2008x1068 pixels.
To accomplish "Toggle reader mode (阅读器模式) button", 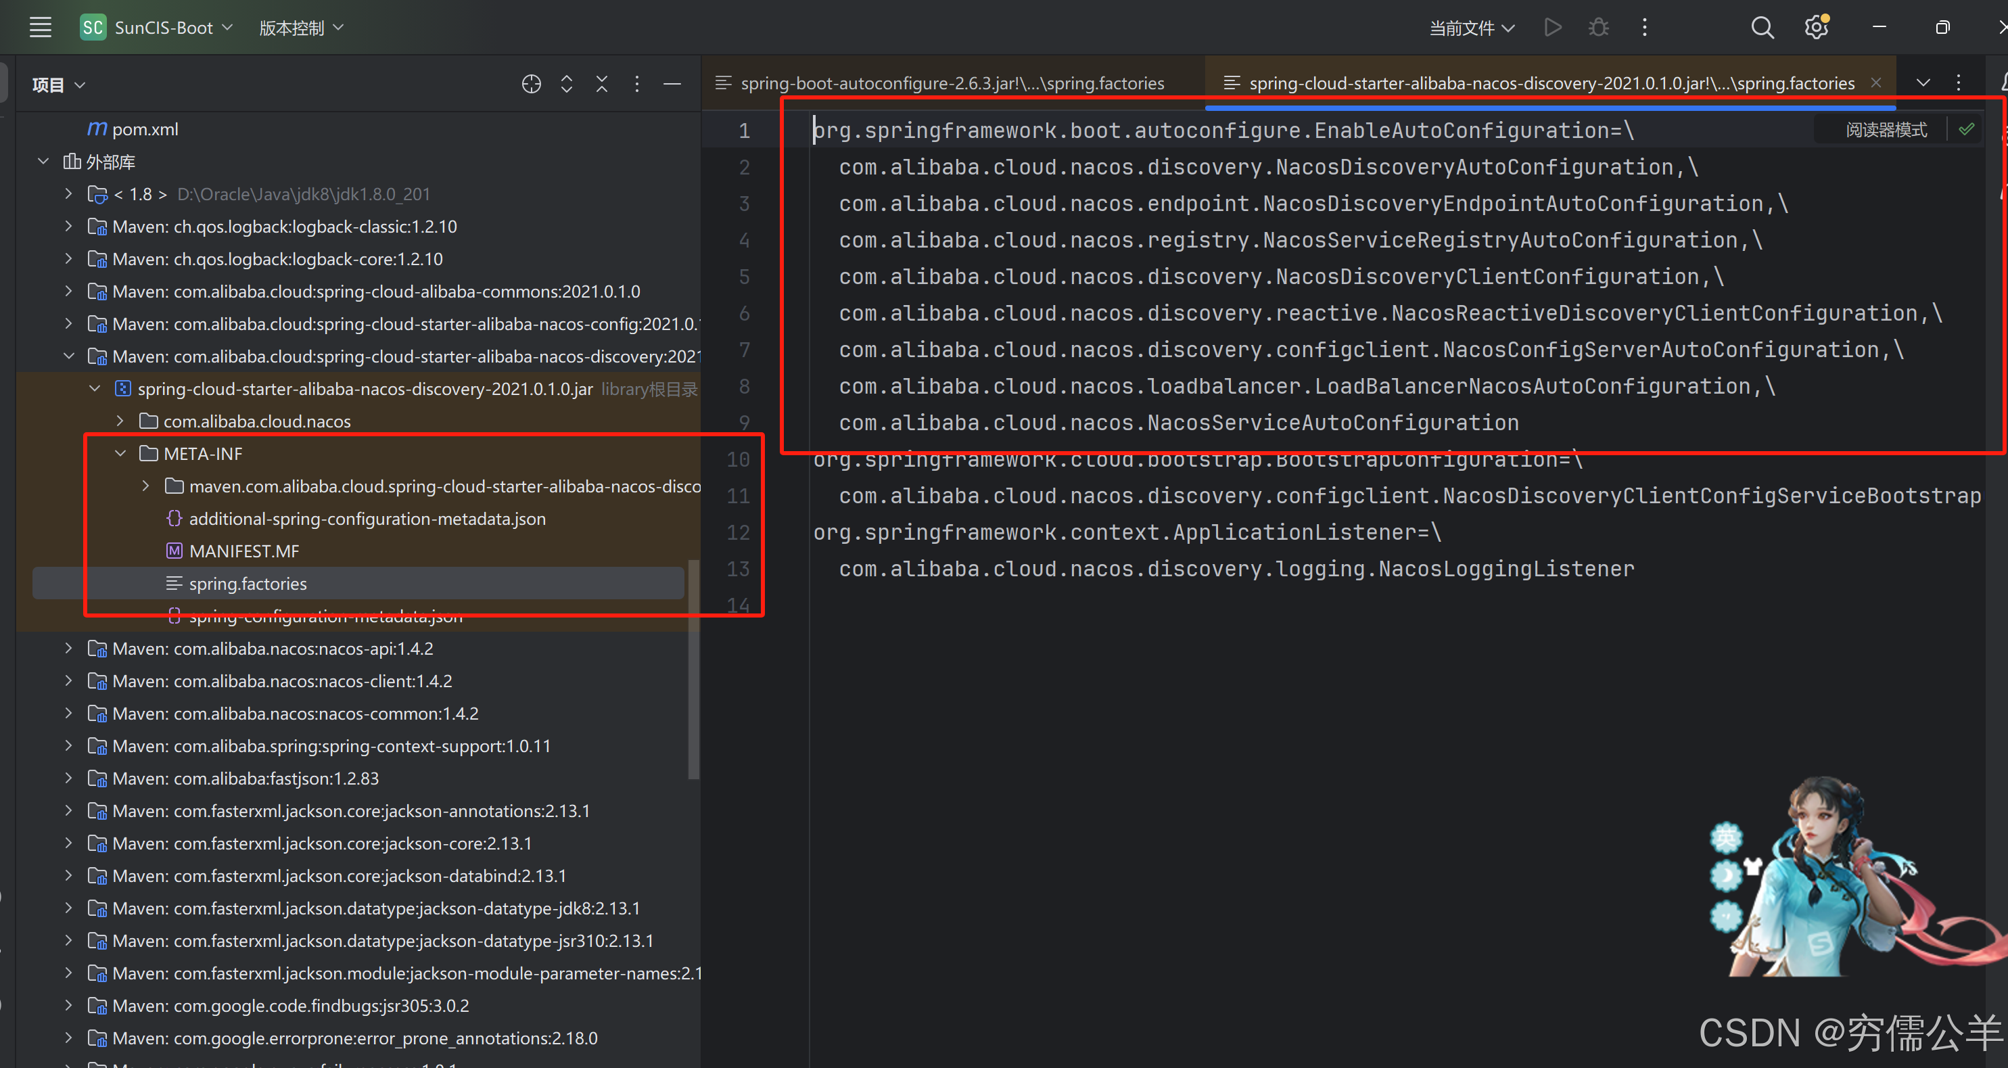I will [x=1886, y=130].
